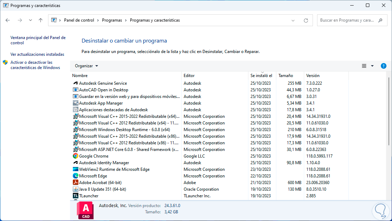
Task: Click the change view icon
Action: pyautogui.click(x=364, y=66)
